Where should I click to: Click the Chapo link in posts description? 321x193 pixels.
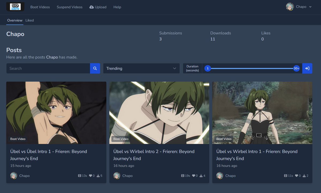point(52,57)
